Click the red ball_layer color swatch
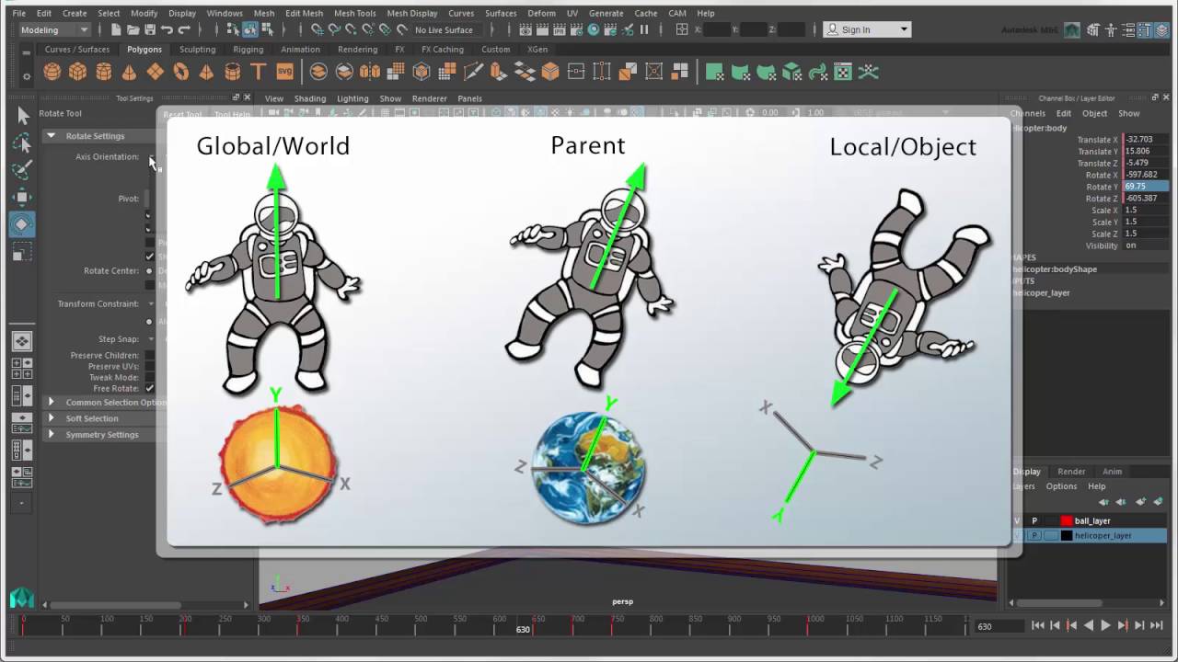The image size is (1178, 662). (x=1067, y=520)
